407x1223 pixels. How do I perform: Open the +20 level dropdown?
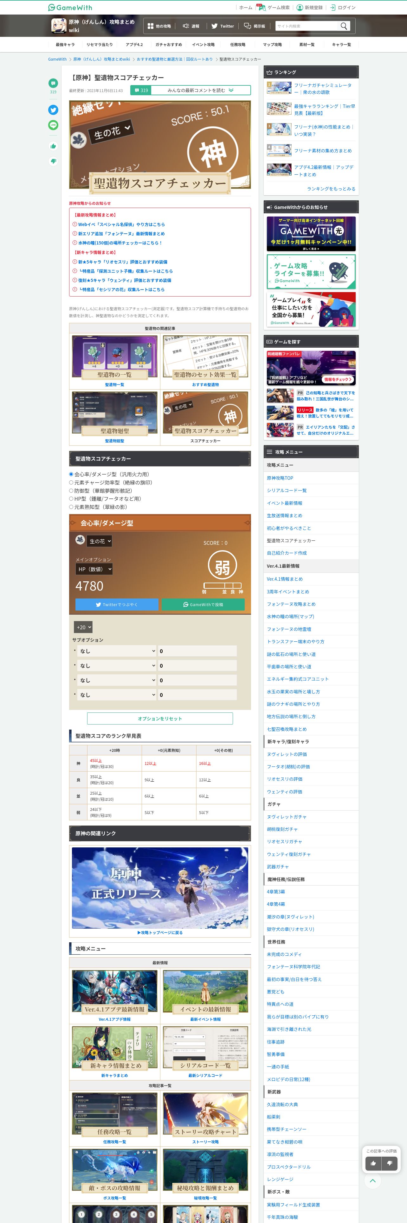point(83,627)
